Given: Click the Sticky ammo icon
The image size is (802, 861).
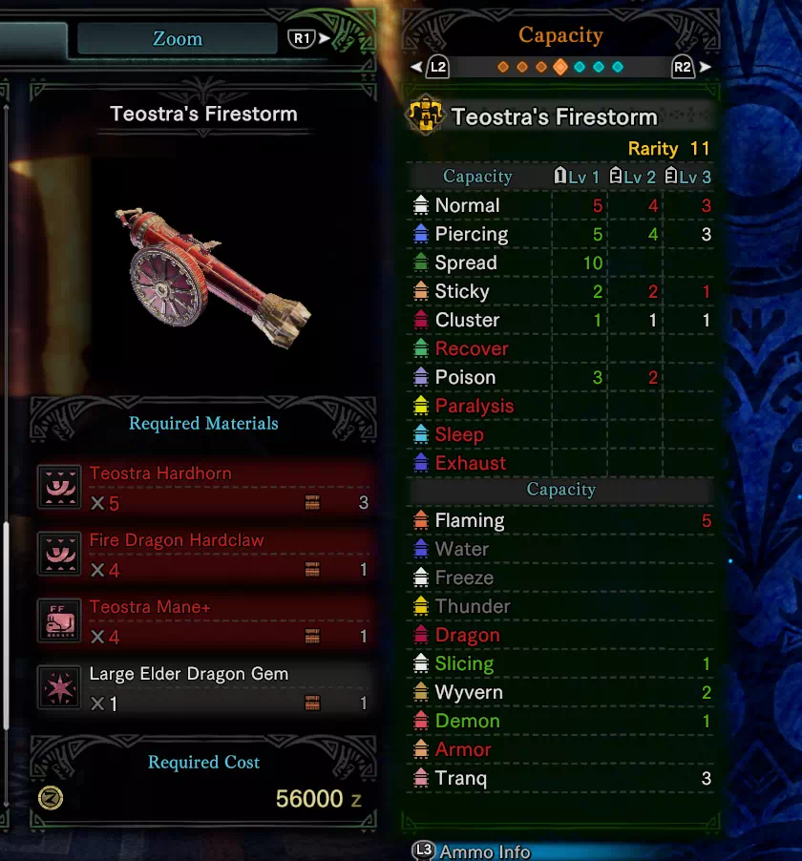Looking at the screenshot, I should point(421,290).
